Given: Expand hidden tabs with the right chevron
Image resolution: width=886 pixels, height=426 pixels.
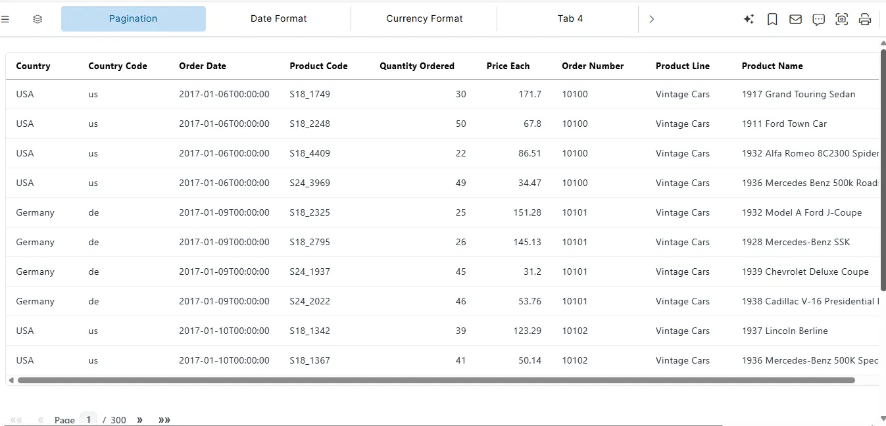Looking at the screenshot, I should [651, 19].
